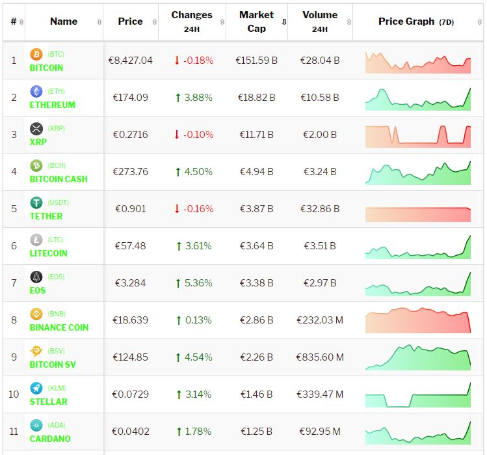Click the Binance Coin logo icon
487x455 pixels.
coord(36,314)
